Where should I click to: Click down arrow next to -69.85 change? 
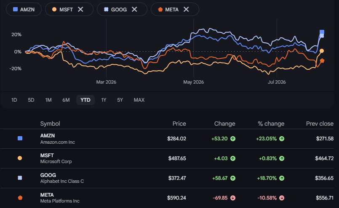233,198
